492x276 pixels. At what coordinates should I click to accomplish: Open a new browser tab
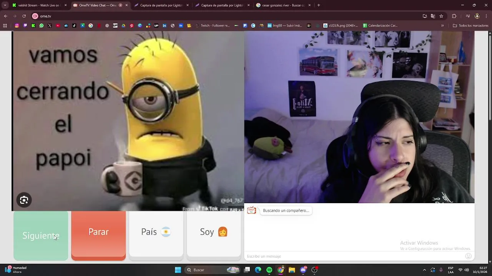319,5
